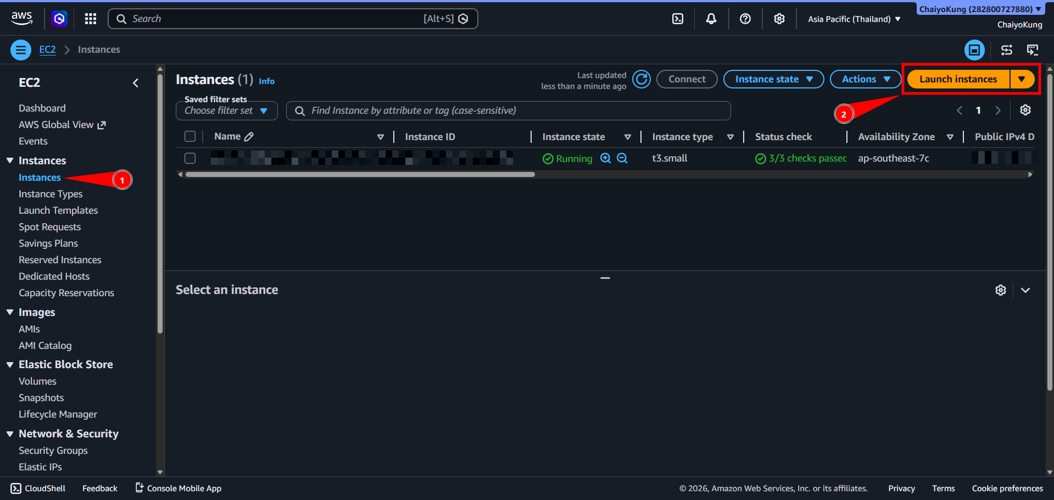Click the table's horizontal scrollbar
The width and height of the screenshot is (1054, 500).
(360, 175)
